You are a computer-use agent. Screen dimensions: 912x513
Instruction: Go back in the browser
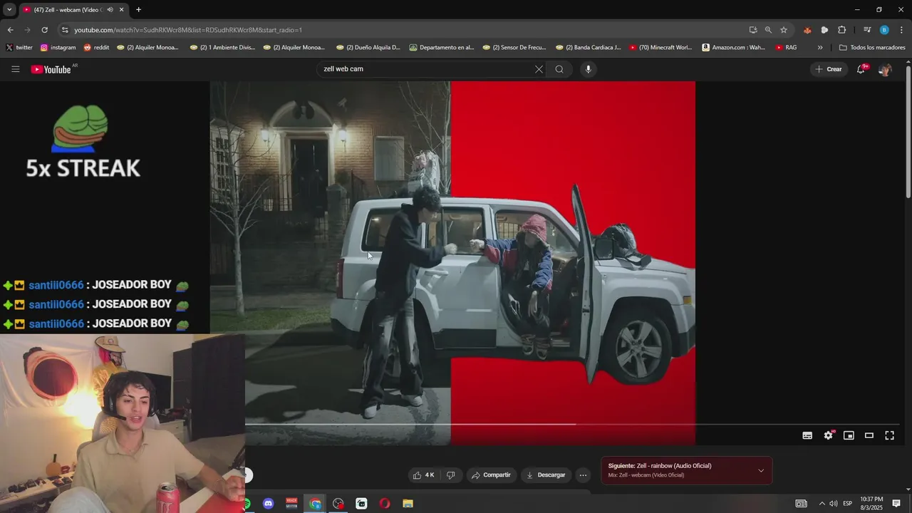tap(10, 30)
